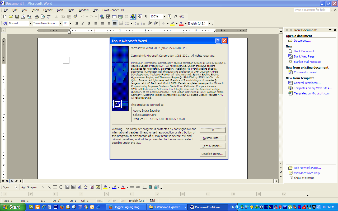Insert a Text Box from Drawing toolbar
This screenshot has height=211, width=338.
point(67,187)
